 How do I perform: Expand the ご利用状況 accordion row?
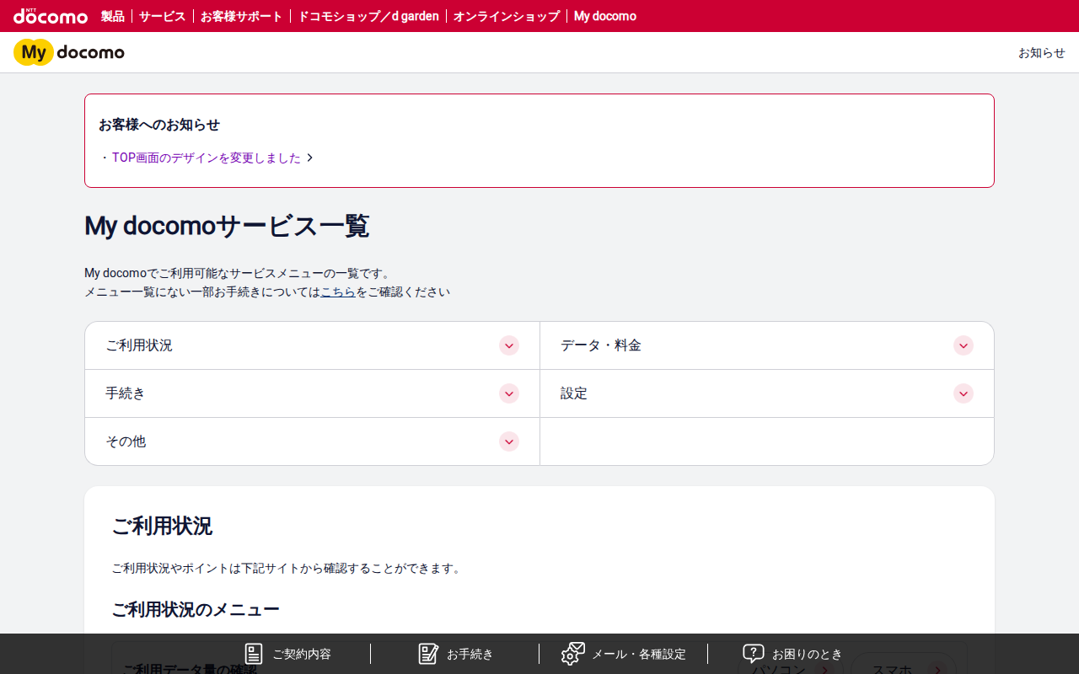pos(312,345)
